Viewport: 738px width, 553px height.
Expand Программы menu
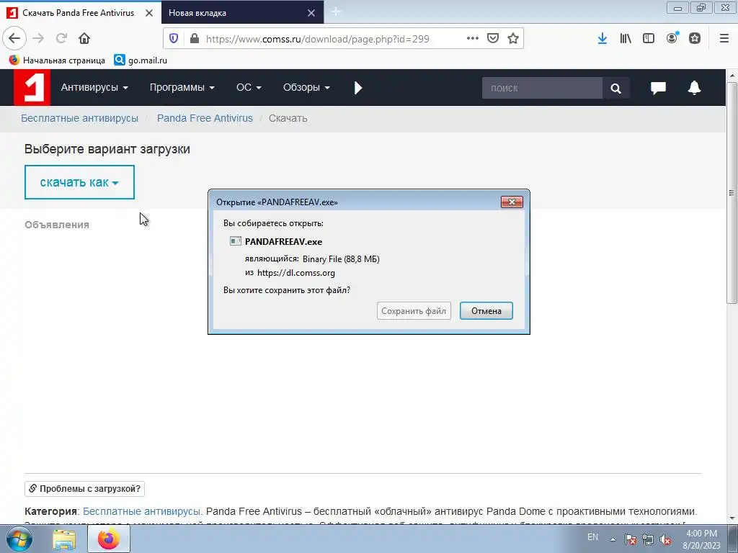point(182,87)
